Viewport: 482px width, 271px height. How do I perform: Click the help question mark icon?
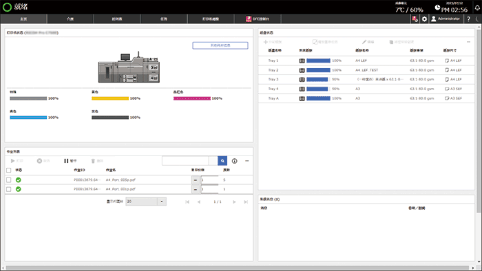coord(468,19)
